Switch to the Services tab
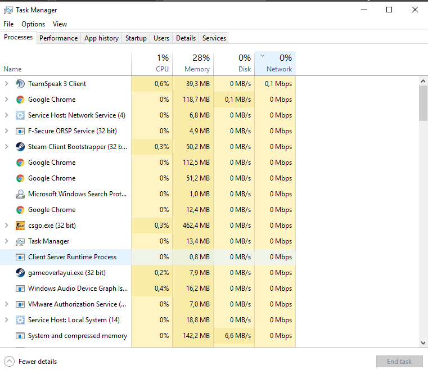The width and height of the screenshot is (428, 374). [214, 38]
